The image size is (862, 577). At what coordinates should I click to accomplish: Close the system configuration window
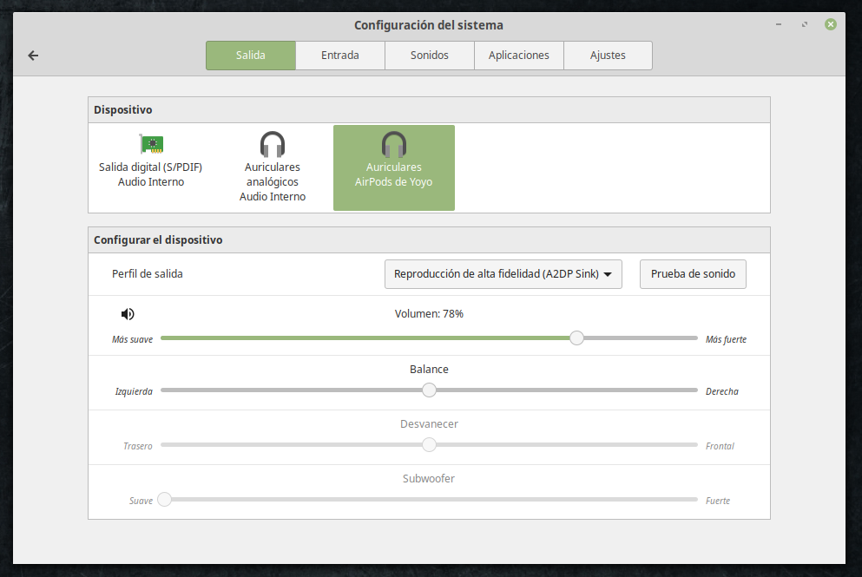[x=831, y=24]
